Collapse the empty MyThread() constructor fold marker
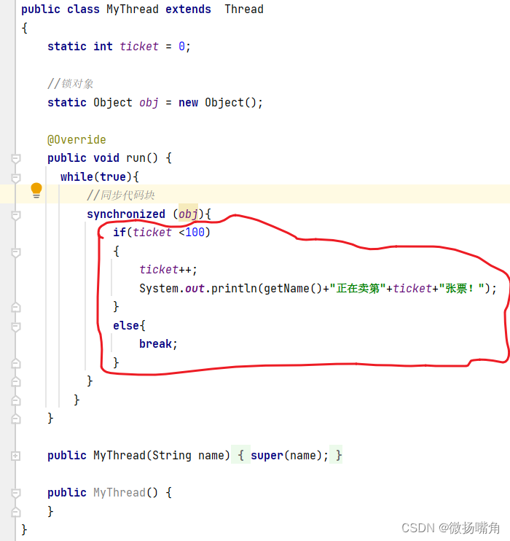Image resolution: width=510 pixels, height=541 pixels. click(15, 493)
